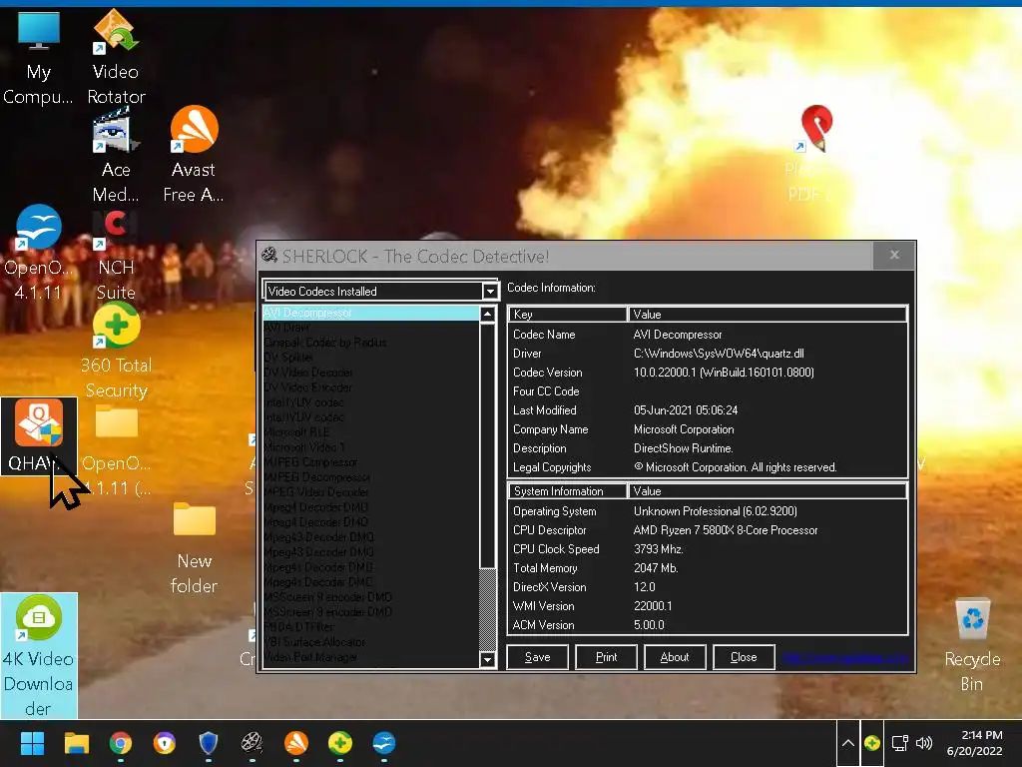Screen dimensions: 1022x767
Task: Open 360 Total Security taskbar icon
Action: [x=340, y=743]
